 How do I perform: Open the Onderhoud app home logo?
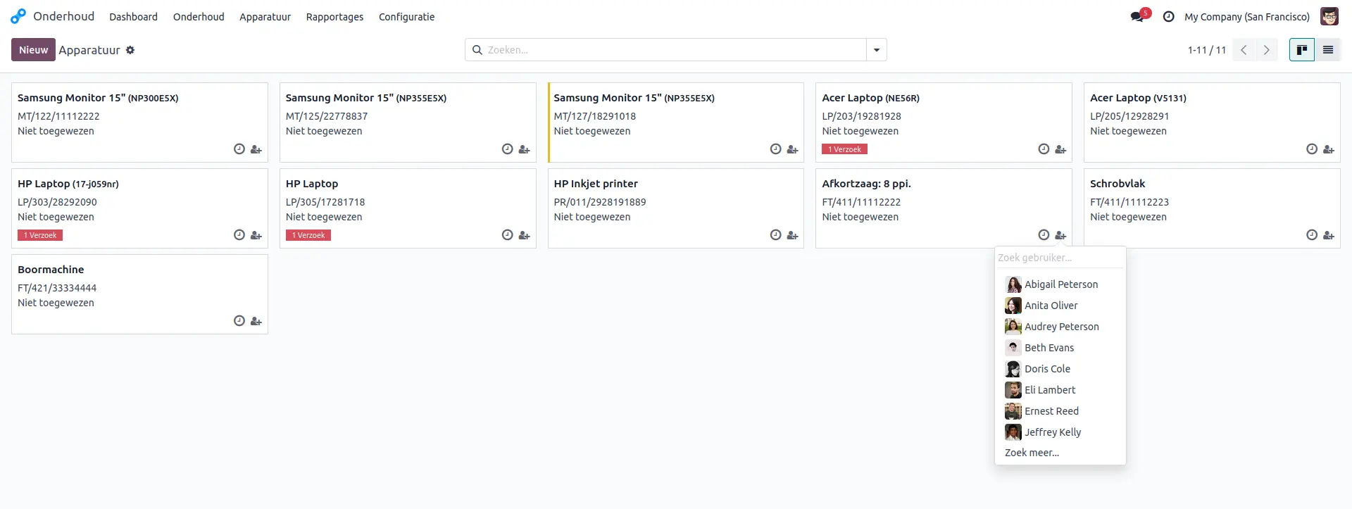[x=18, y=16]
